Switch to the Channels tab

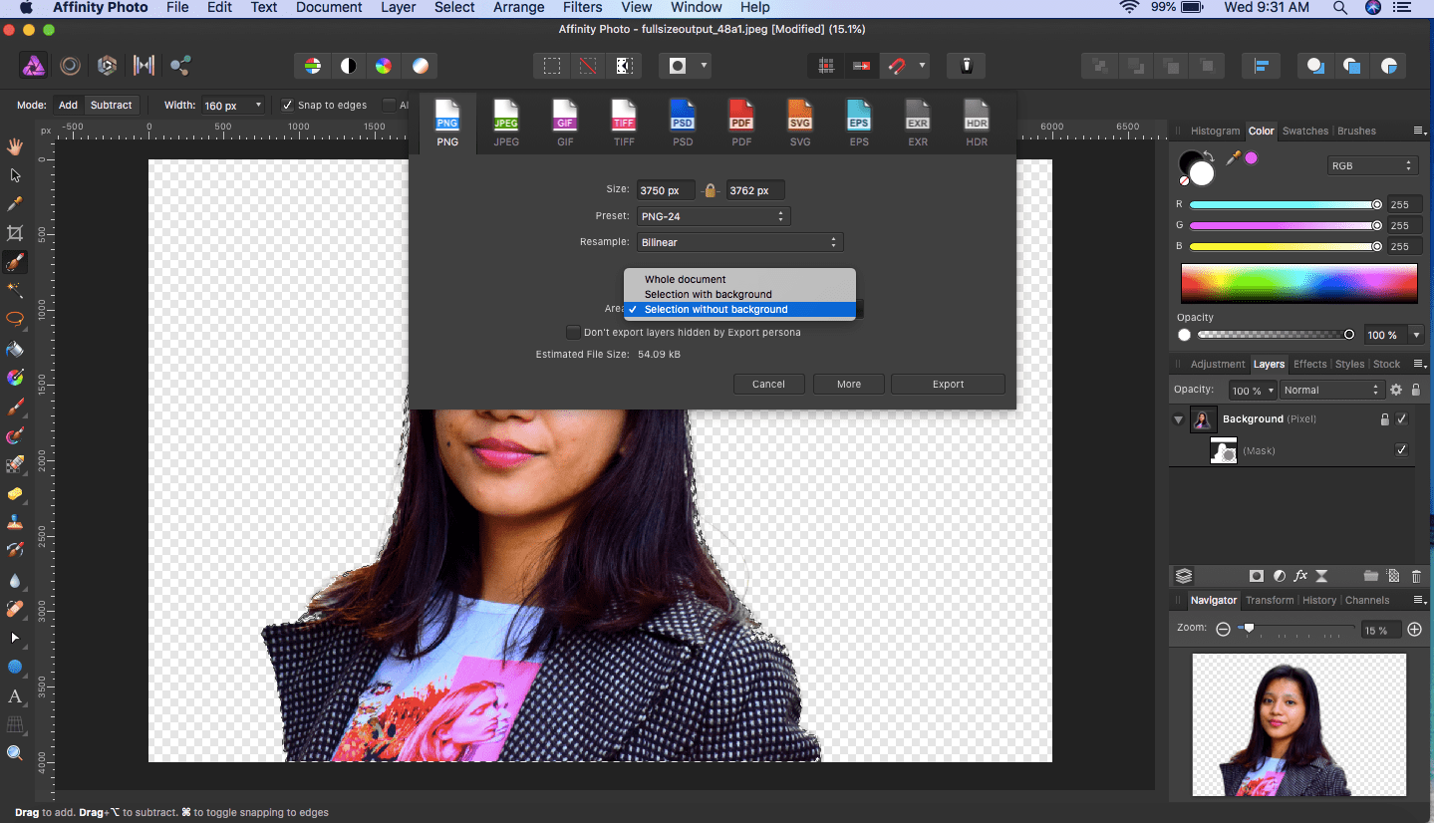coord(1366,600)
